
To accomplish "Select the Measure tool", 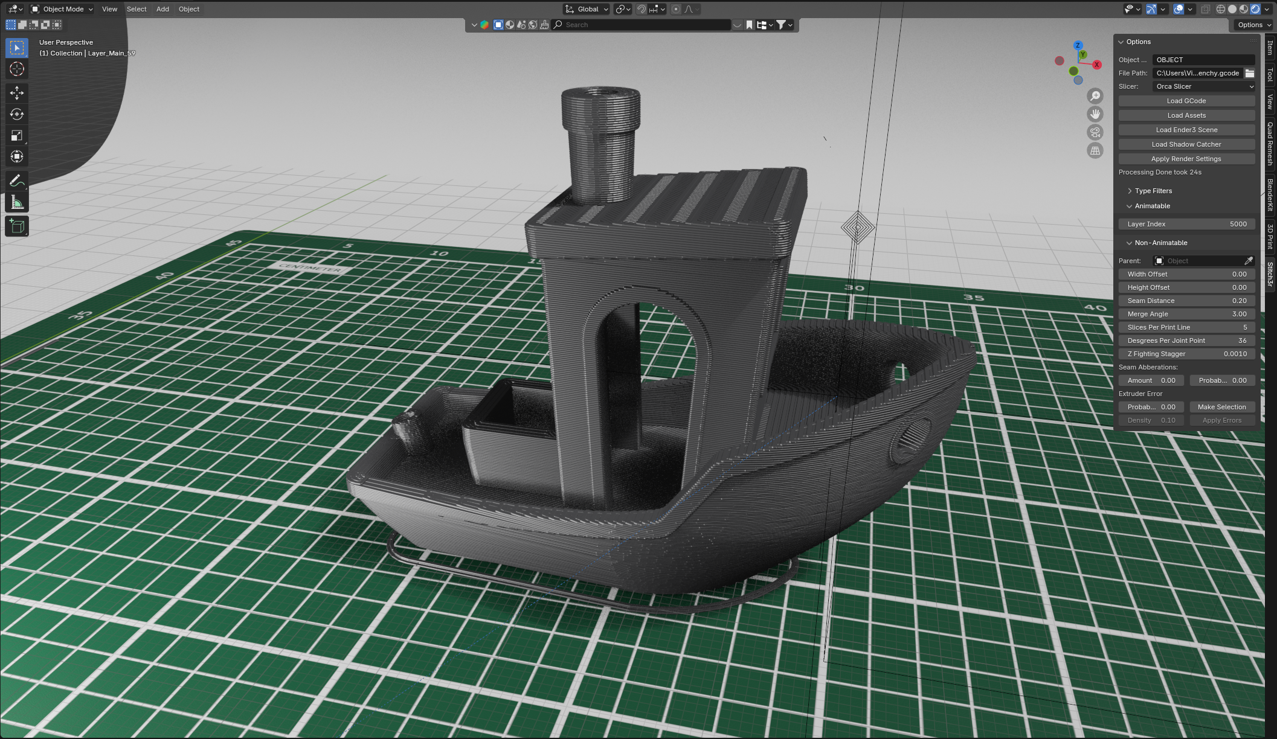I will (16, 202).
